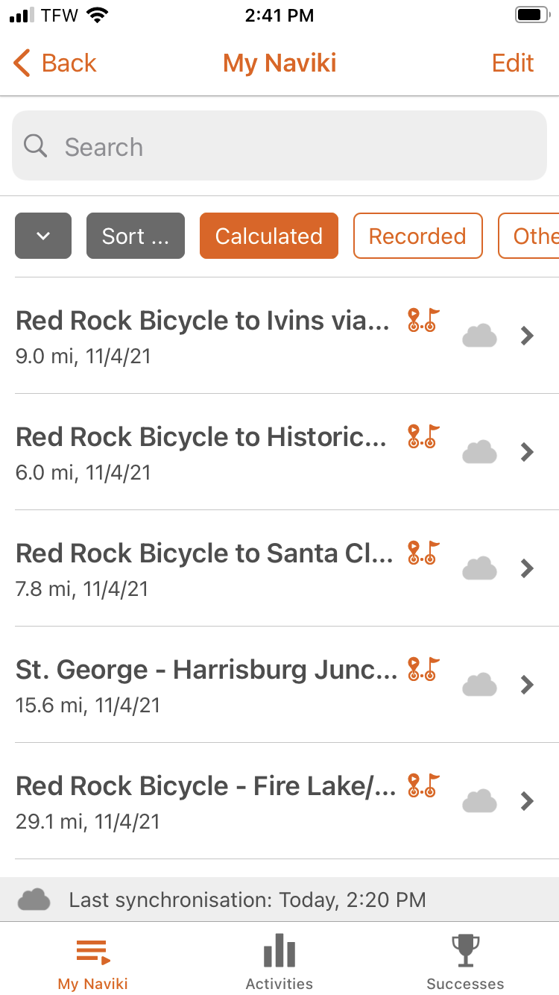The height and width of the screenshot is (995, 559).
Task: Toggle the partially visible Other filter chip
Action: (532, 236)
